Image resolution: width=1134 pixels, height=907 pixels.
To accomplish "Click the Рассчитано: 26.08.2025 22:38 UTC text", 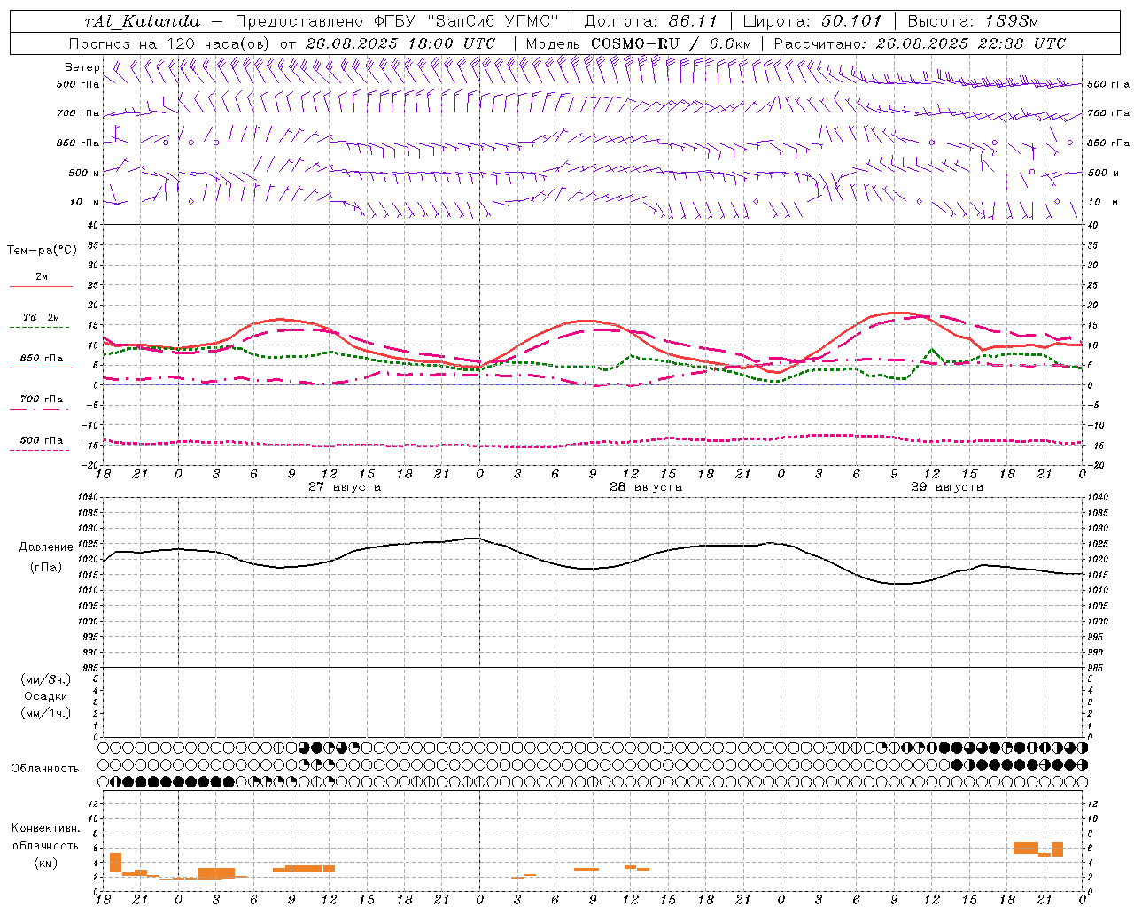I will pos(920,43).
